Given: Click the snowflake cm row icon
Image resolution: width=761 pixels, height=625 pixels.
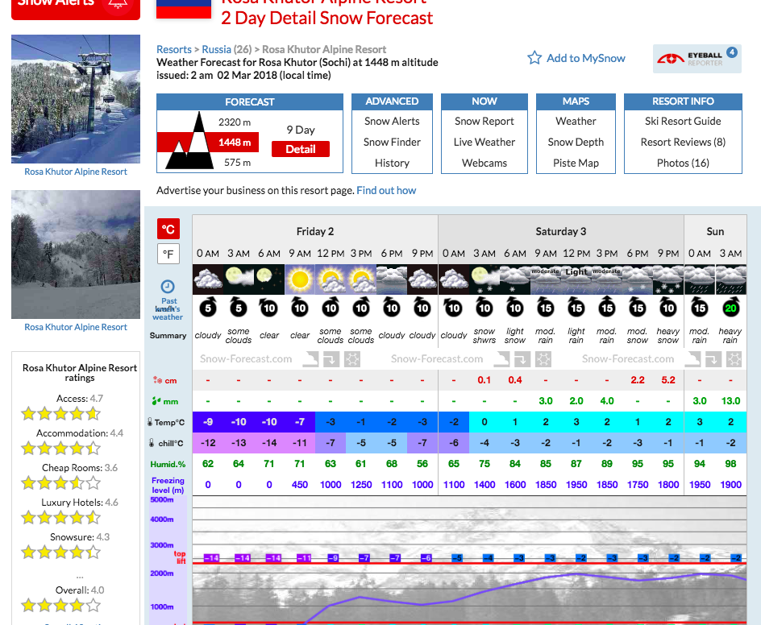Looking at the screenshot, I should 157,380.
